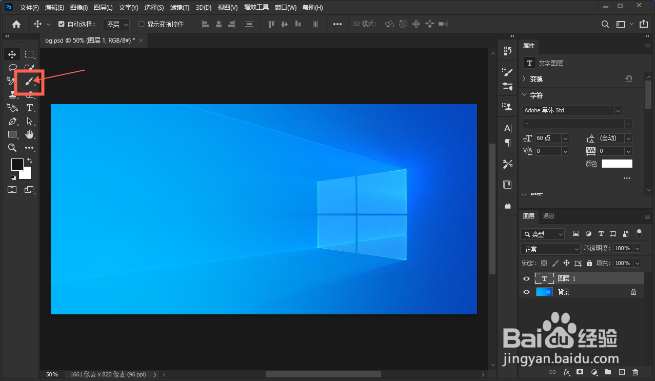Click the text color swatch (颜色)
Image resolution: width=655 pixels, height=381 pixels.
617,164
